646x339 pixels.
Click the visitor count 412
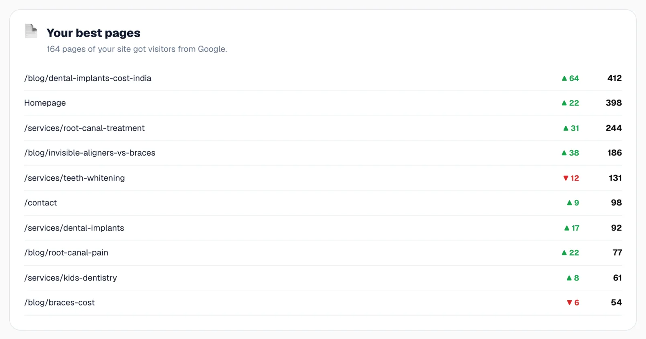(615, 78)
